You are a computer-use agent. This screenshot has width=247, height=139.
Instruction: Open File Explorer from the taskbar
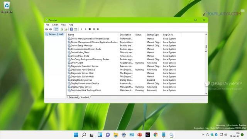click(x=116, y=135)
